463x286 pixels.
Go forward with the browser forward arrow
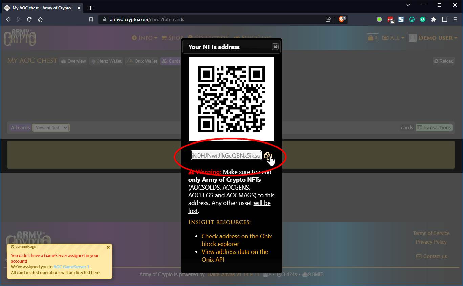tap(19, 19)
